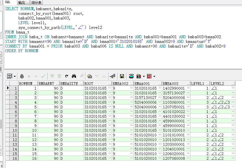Click the sort button on BMBAENT column header
Image resolution: width=242 pixels, height=168 pixels.
click(x=58, y=83)
